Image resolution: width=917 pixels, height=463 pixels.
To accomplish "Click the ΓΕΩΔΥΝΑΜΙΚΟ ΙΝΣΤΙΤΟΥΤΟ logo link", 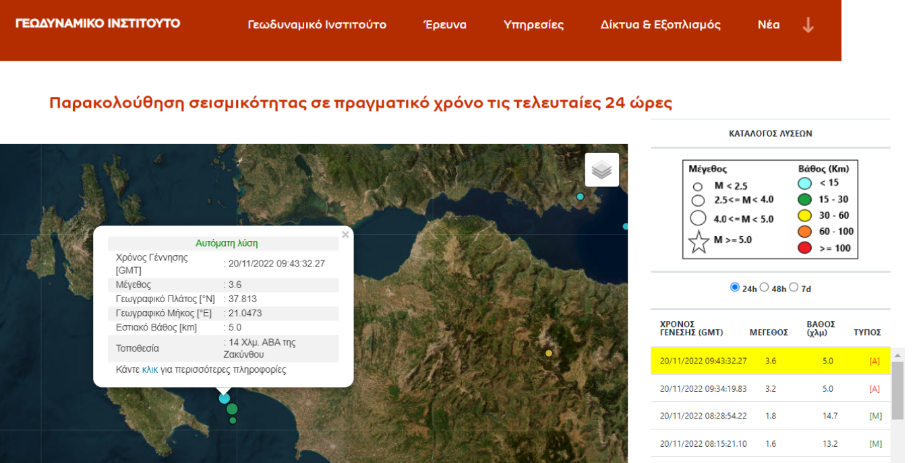I will (x=98, y=24).
